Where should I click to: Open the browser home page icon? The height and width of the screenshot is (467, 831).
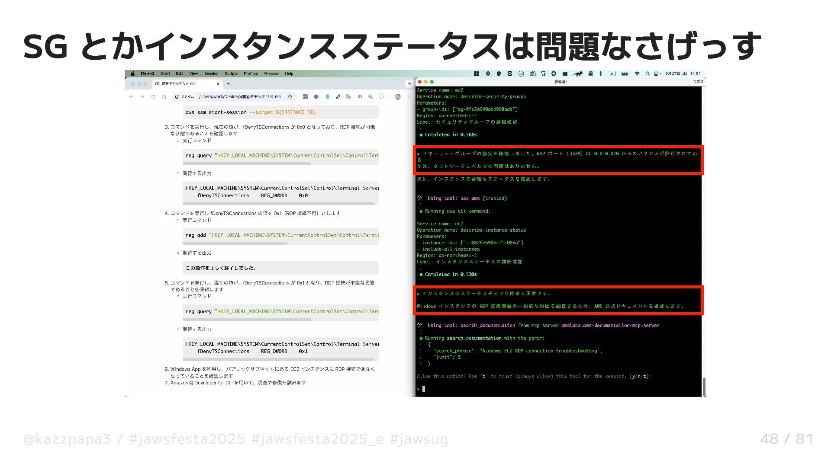point(164,97)
